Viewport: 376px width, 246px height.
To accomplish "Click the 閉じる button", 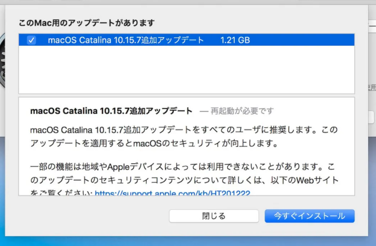I will [x=214, y=216].
